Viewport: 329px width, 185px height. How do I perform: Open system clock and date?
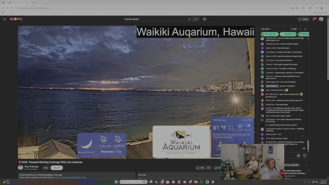(x=323, y=182)
